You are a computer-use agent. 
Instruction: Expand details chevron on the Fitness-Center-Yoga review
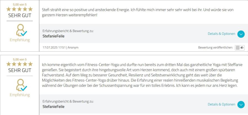pyautogui.click(x=241, y=105)
